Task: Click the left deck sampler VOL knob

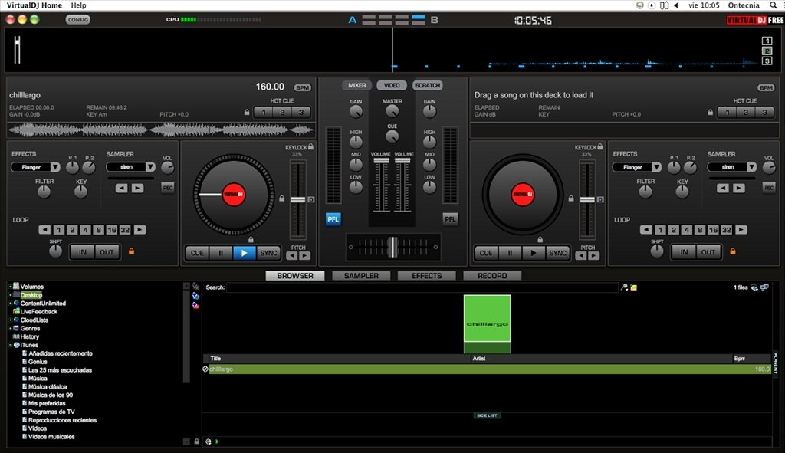Action: pyautogui.click(x=167, y=168)
